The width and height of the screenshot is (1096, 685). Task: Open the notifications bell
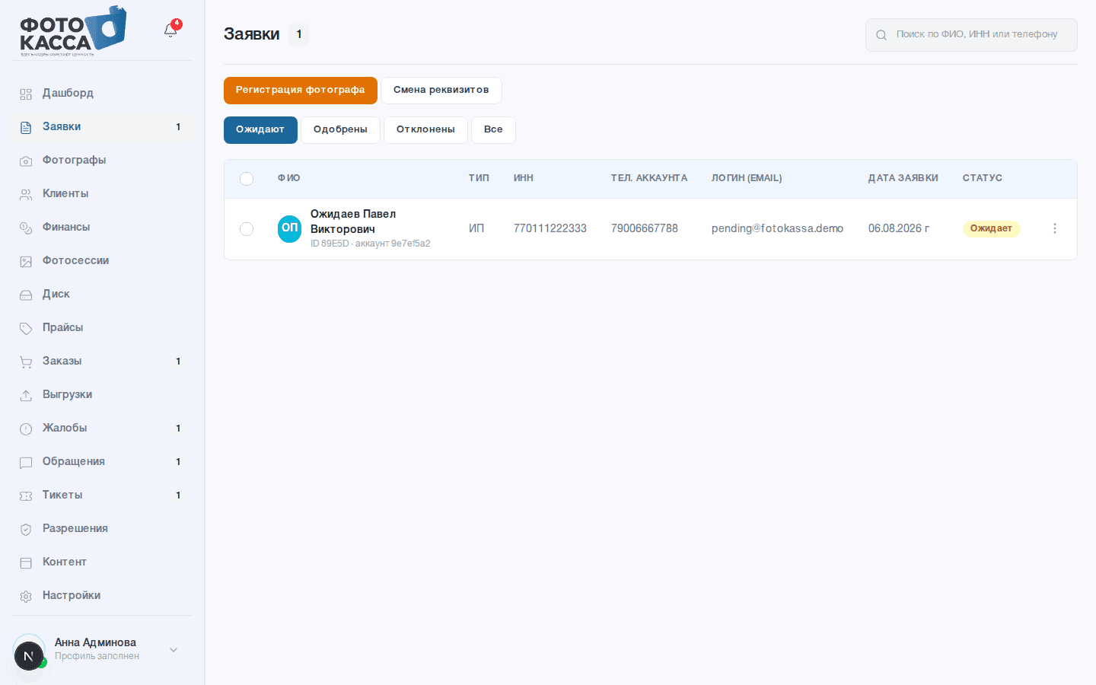[170, 30]
